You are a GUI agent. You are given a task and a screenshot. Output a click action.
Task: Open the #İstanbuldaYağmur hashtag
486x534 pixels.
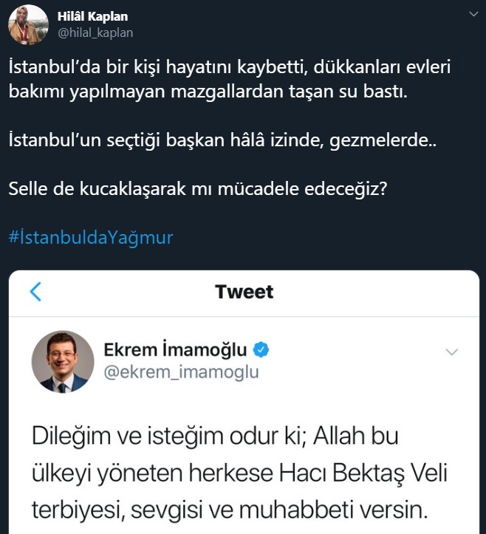click(x=91, y=238)
